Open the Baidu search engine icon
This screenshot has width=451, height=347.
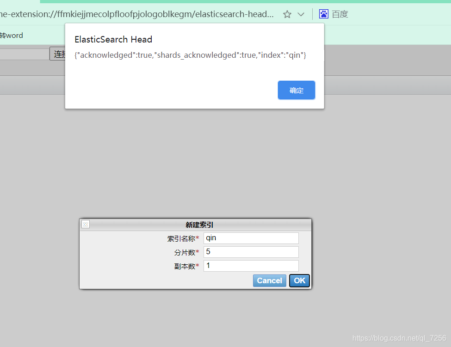pyautogui.click(x=324, y=14)
